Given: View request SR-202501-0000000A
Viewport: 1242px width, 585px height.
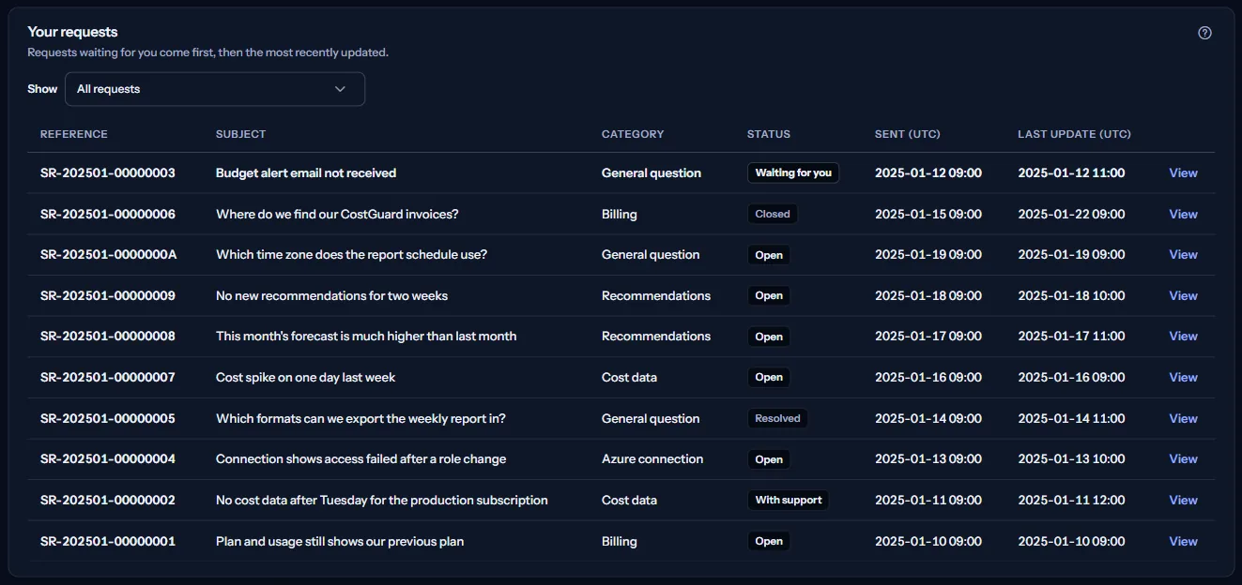Looking at the screenshot, I should [1183, 254].
